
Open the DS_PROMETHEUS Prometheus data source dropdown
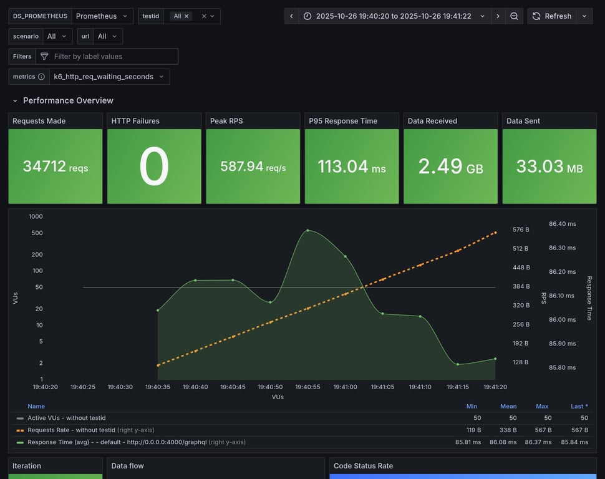103,16
